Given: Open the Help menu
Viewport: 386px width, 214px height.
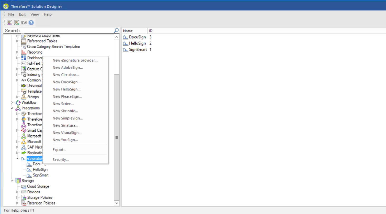Looking at the screenshot, I should click(48, 14).
